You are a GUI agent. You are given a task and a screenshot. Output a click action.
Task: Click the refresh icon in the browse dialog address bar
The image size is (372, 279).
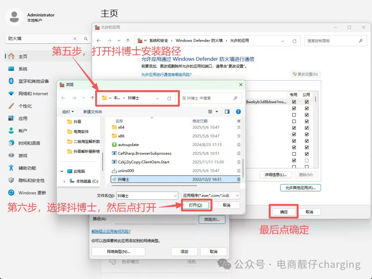pyautogui.click(x=169, y=98)
